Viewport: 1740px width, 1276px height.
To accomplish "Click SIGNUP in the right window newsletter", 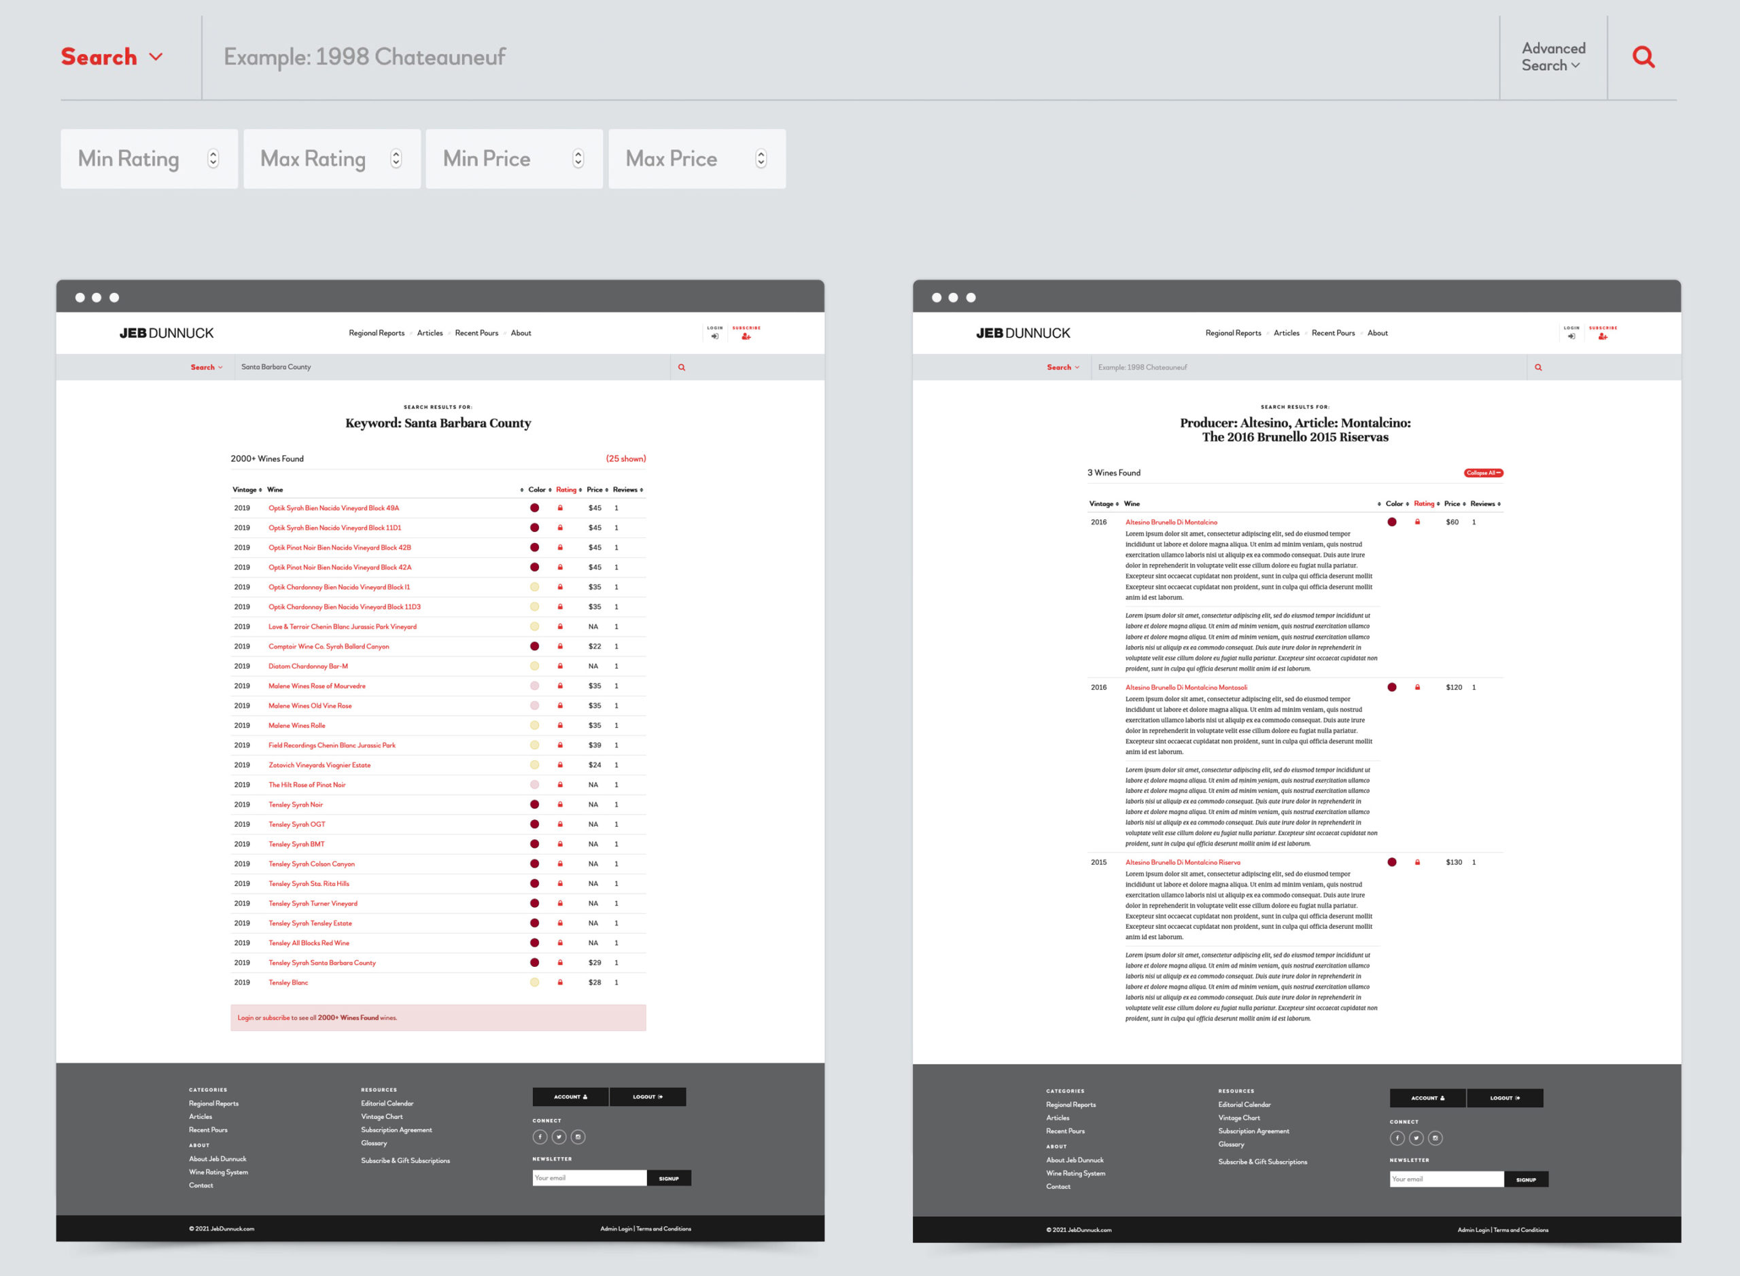I will 1526,1180.
